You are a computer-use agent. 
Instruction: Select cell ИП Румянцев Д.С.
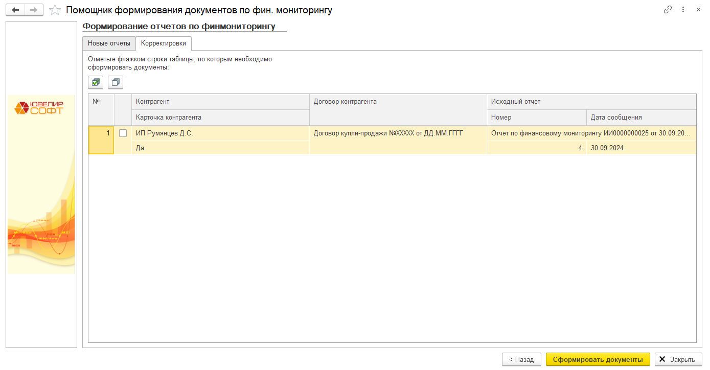(220, 133)
